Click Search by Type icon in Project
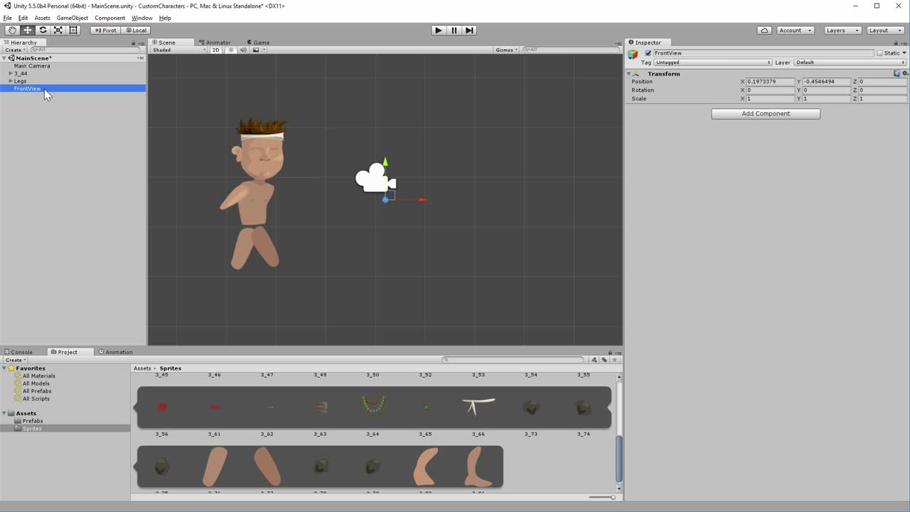 coord(594,360)
